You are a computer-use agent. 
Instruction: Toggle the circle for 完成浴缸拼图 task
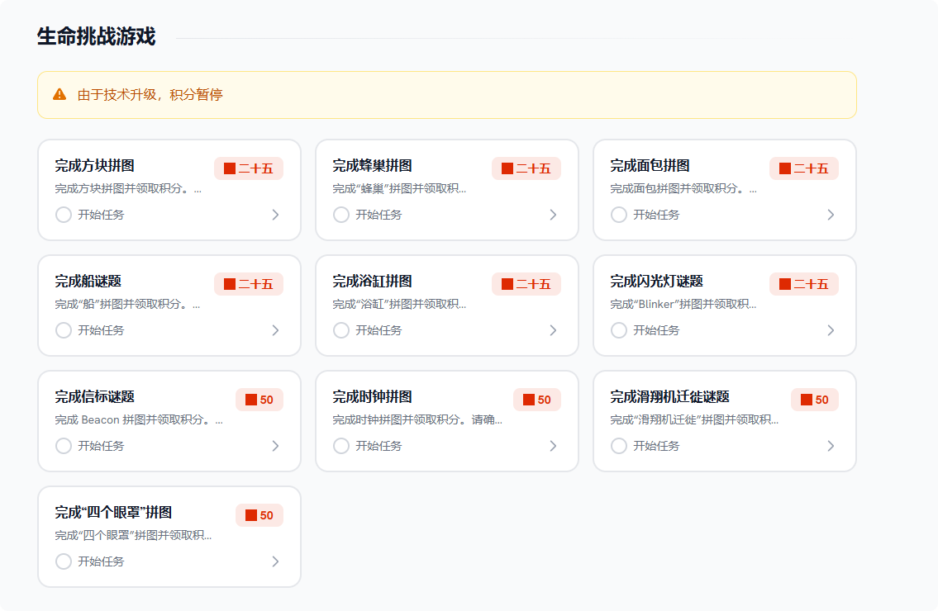tap(341, 330)
